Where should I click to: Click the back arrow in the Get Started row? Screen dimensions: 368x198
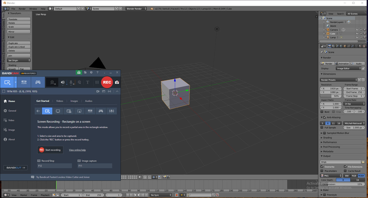click(38, 111)
